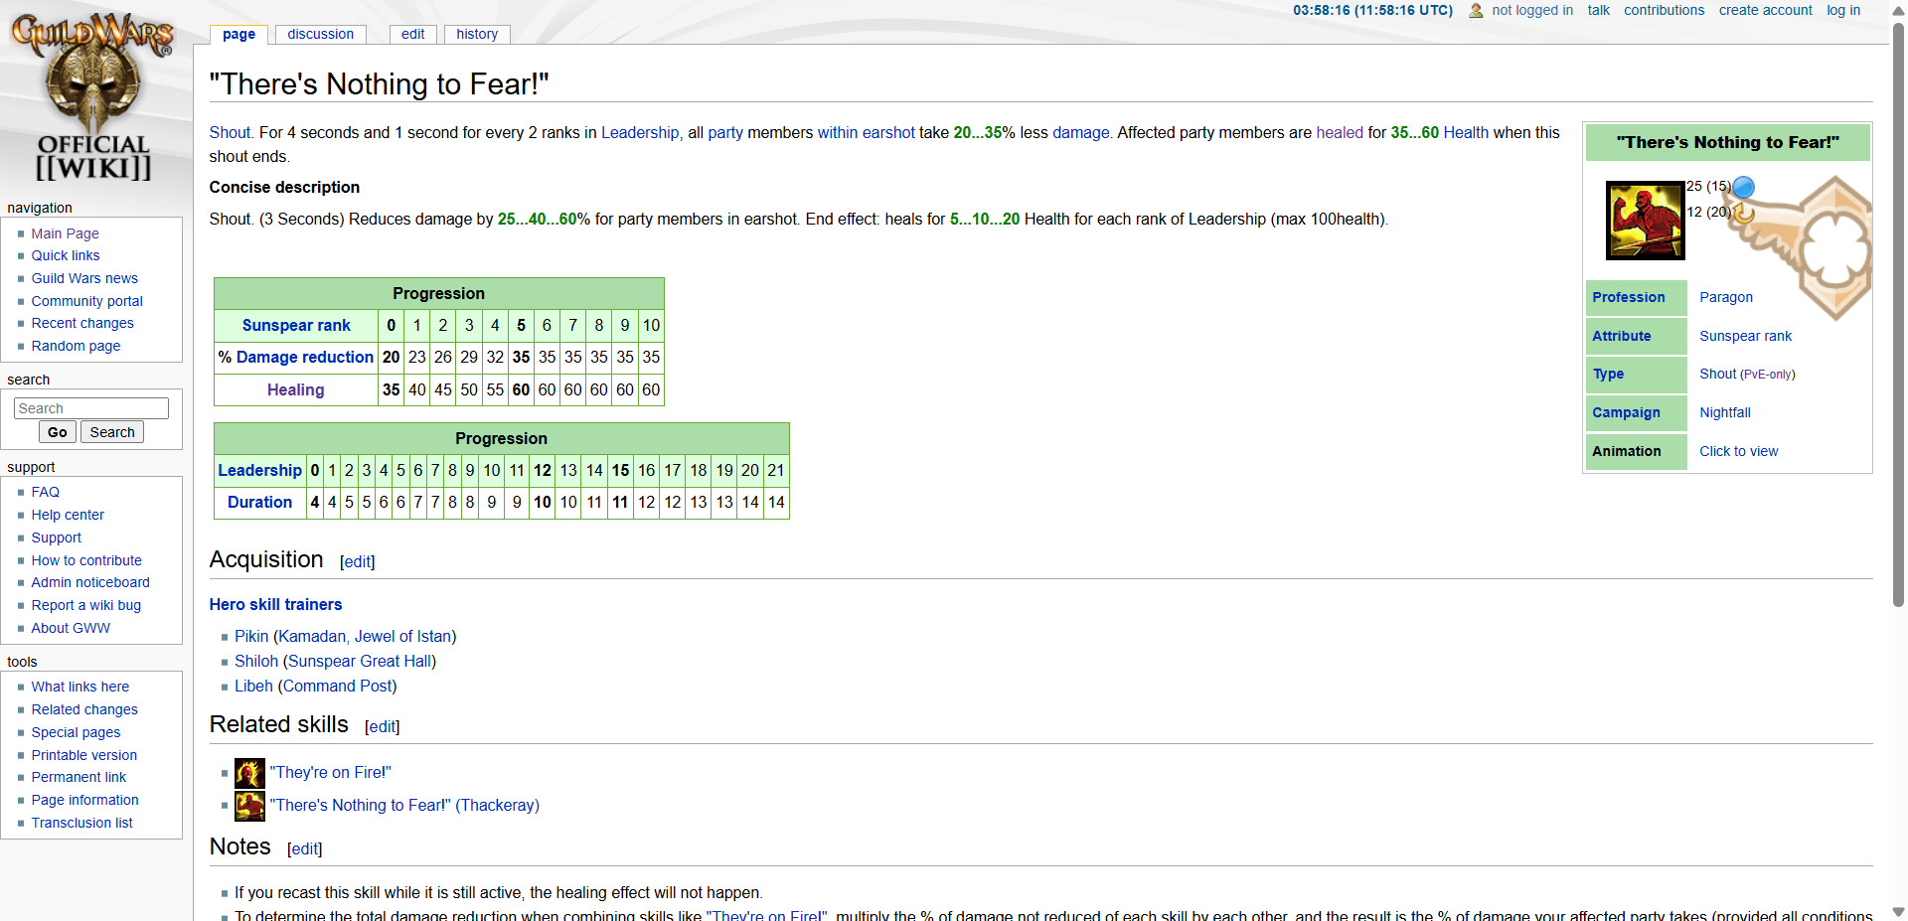Click edit link next to Related skills
Viewport: 1908px width, 921px height.
(382, 727)
